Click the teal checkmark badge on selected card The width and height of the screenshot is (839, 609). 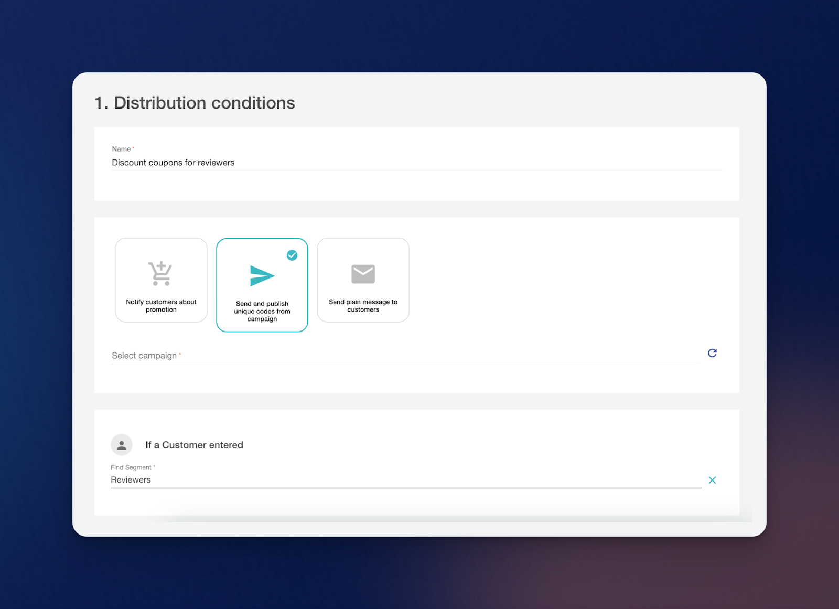pyautogui.click(x=292, y=255)
